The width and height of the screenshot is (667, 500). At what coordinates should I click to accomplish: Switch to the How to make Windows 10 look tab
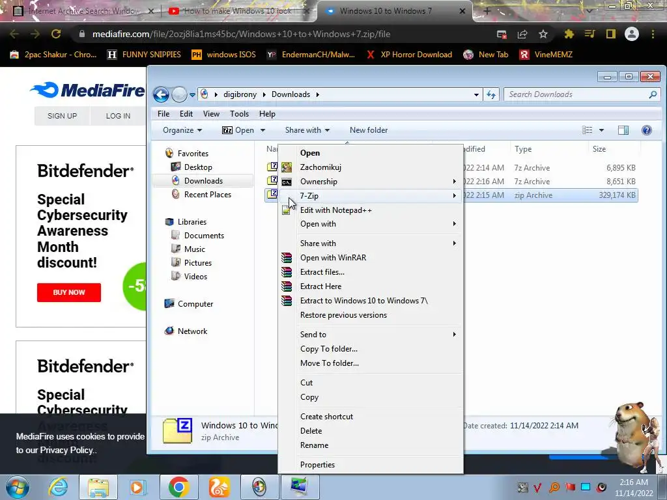coord(238,11)
